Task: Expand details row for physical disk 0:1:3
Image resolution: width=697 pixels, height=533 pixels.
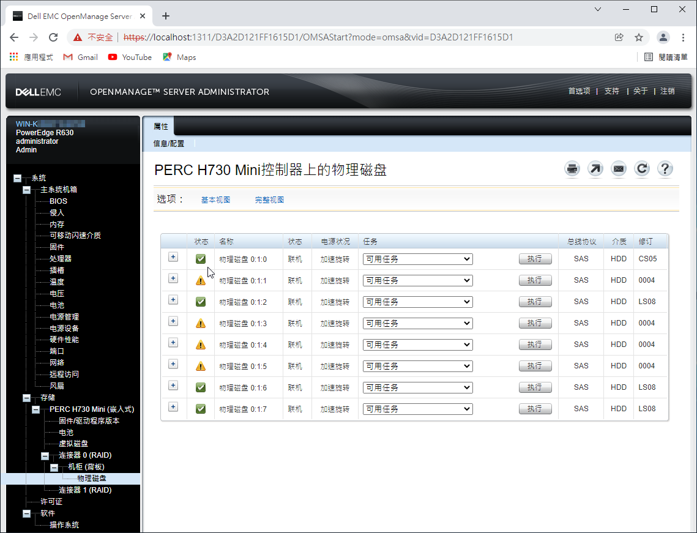Action: click(173, 321)
